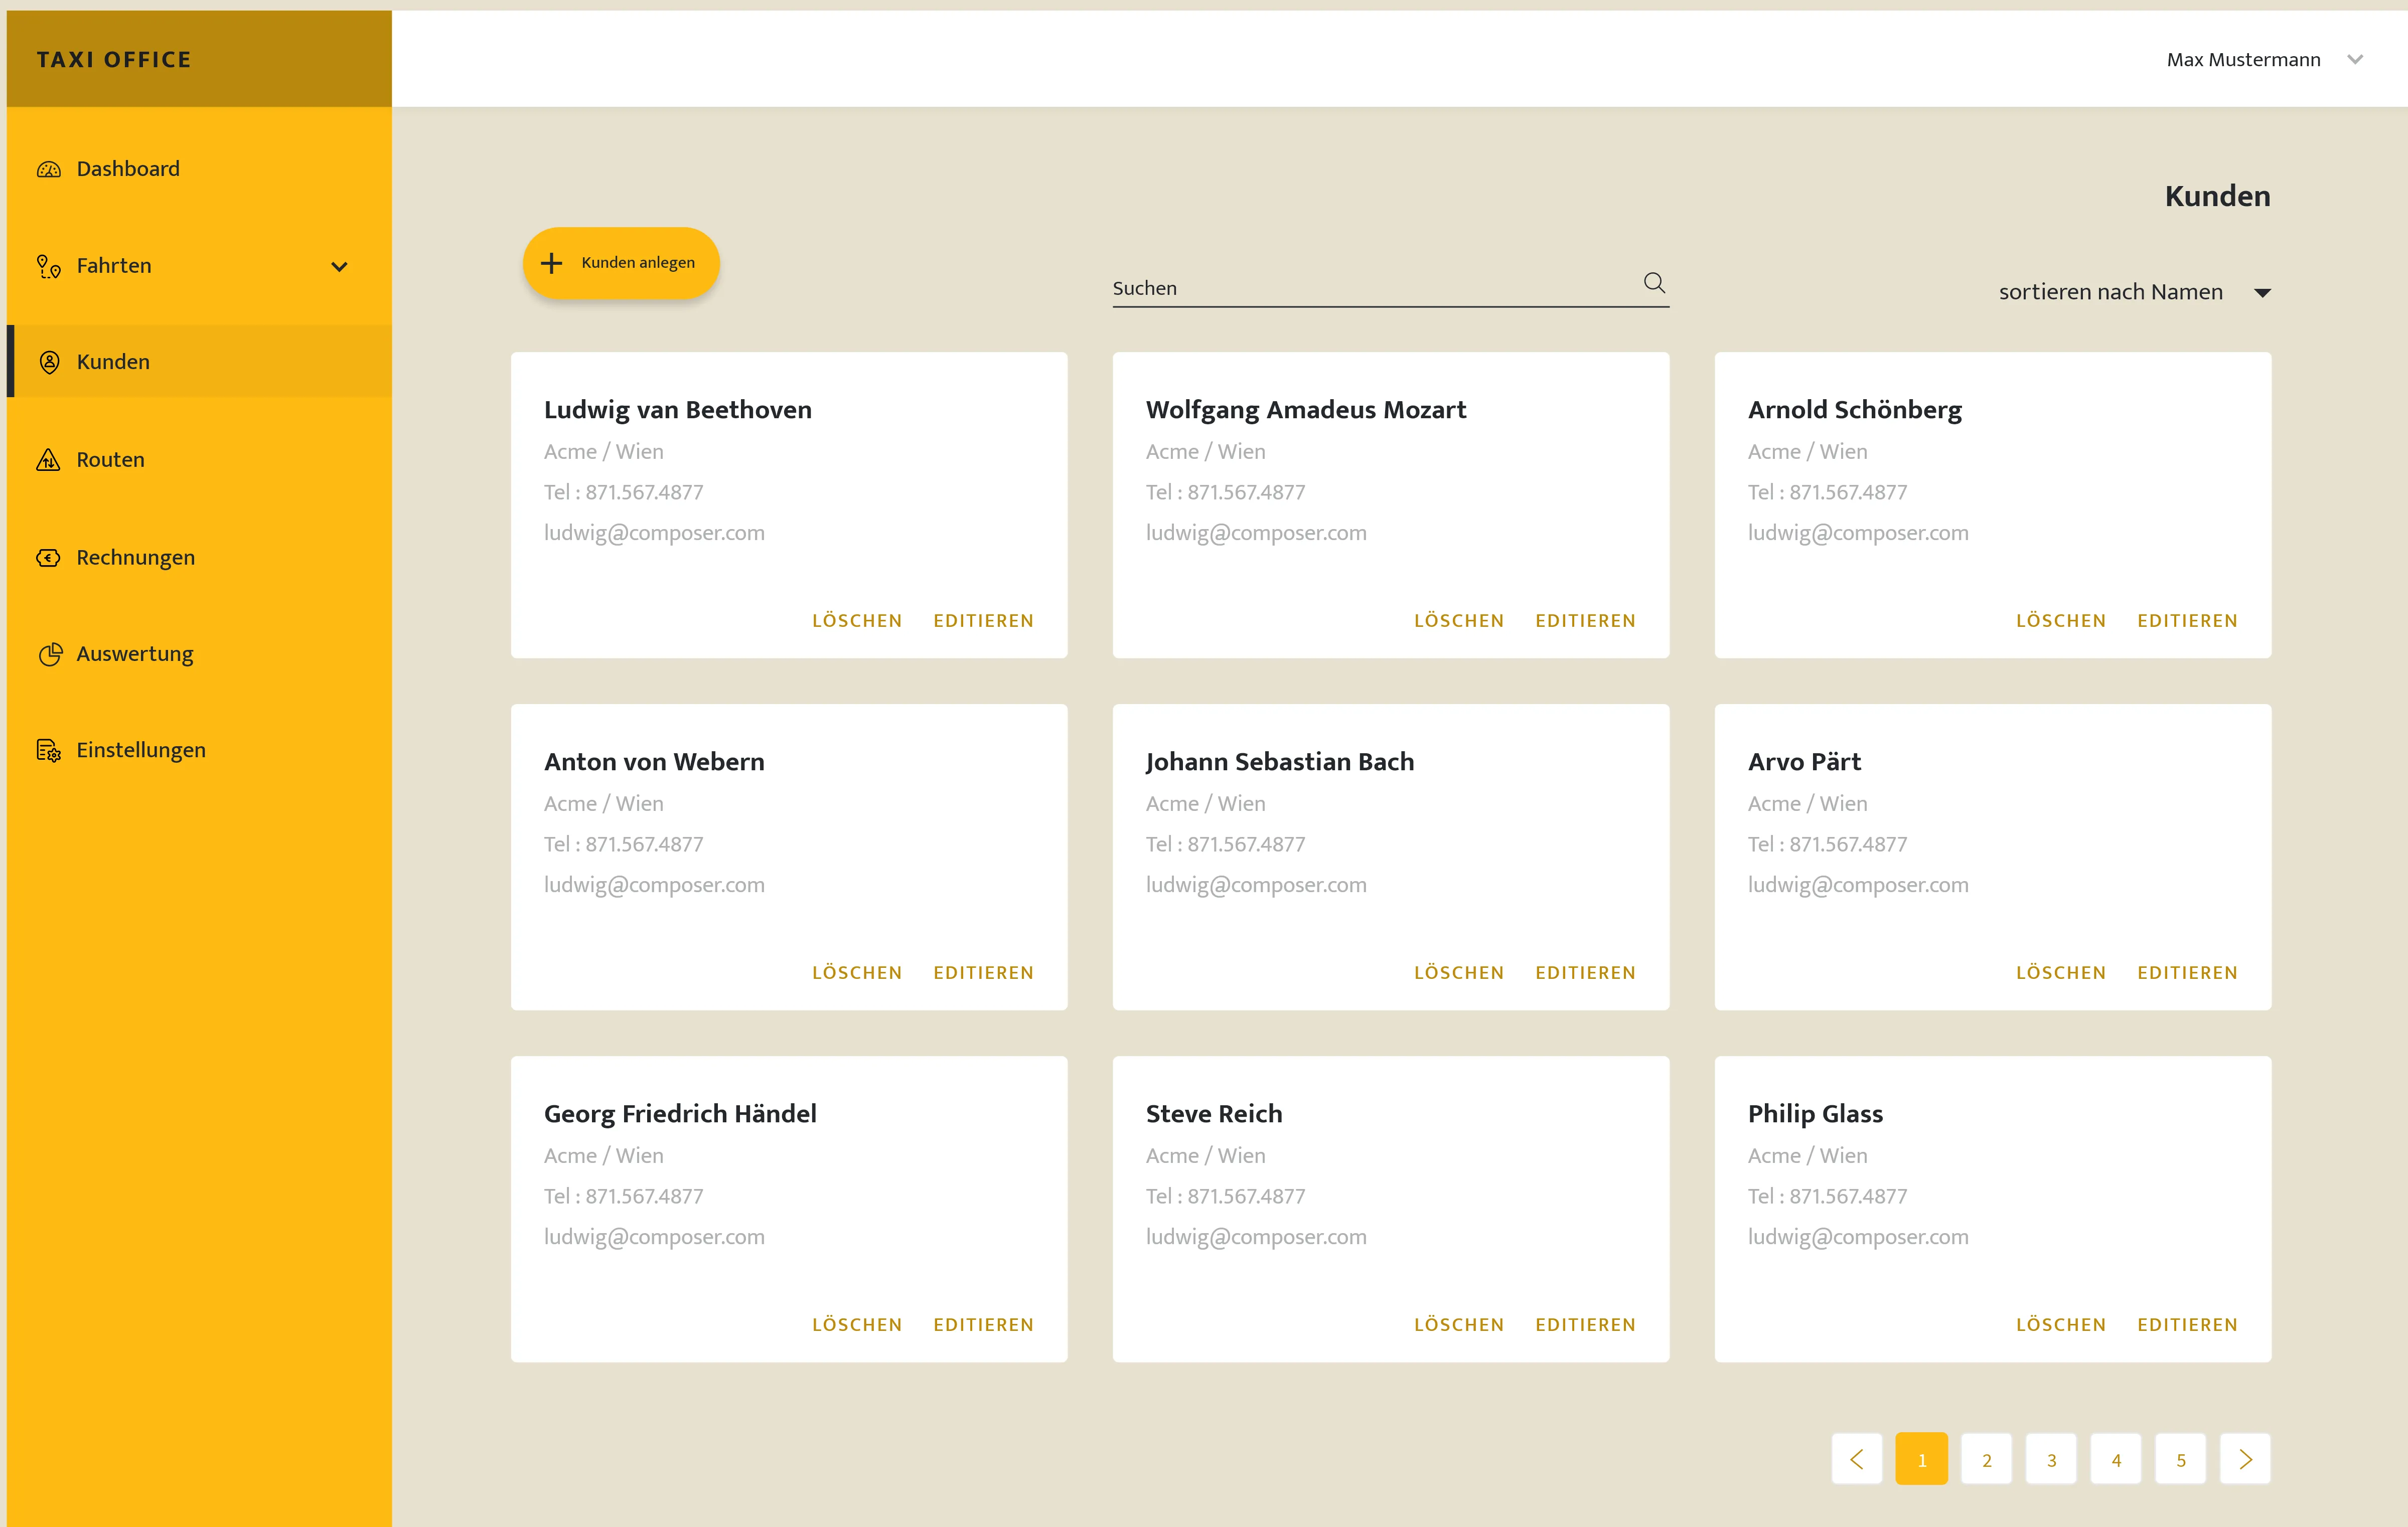This screenshot has width=2408, height=1527.
Task: Click the Rechnungen euro icon
Action: [x=49, y=558]
